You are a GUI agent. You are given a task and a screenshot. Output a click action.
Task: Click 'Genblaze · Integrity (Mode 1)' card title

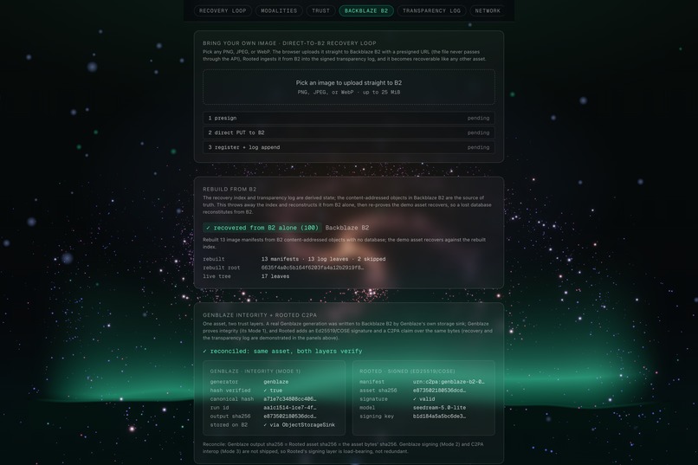click(255, 371)
